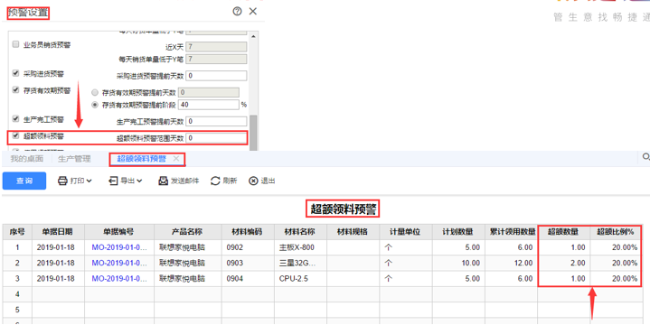Screen dimensions: 650x325
Task: Click material code 0903 cell
Action: pyautogui.click(x=248, y=263)
